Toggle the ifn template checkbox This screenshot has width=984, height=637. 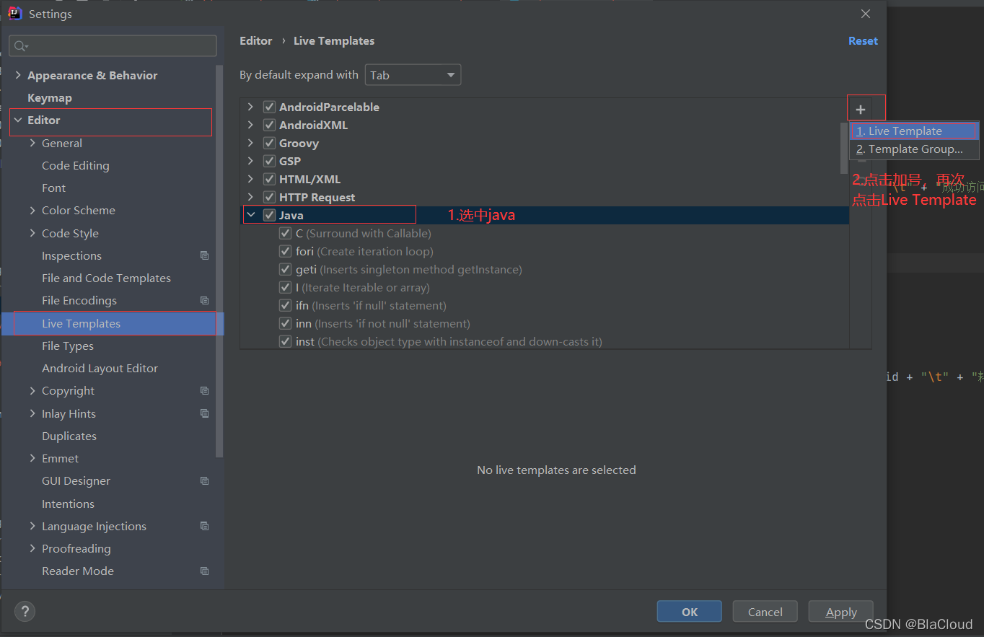tap(285, 305)
